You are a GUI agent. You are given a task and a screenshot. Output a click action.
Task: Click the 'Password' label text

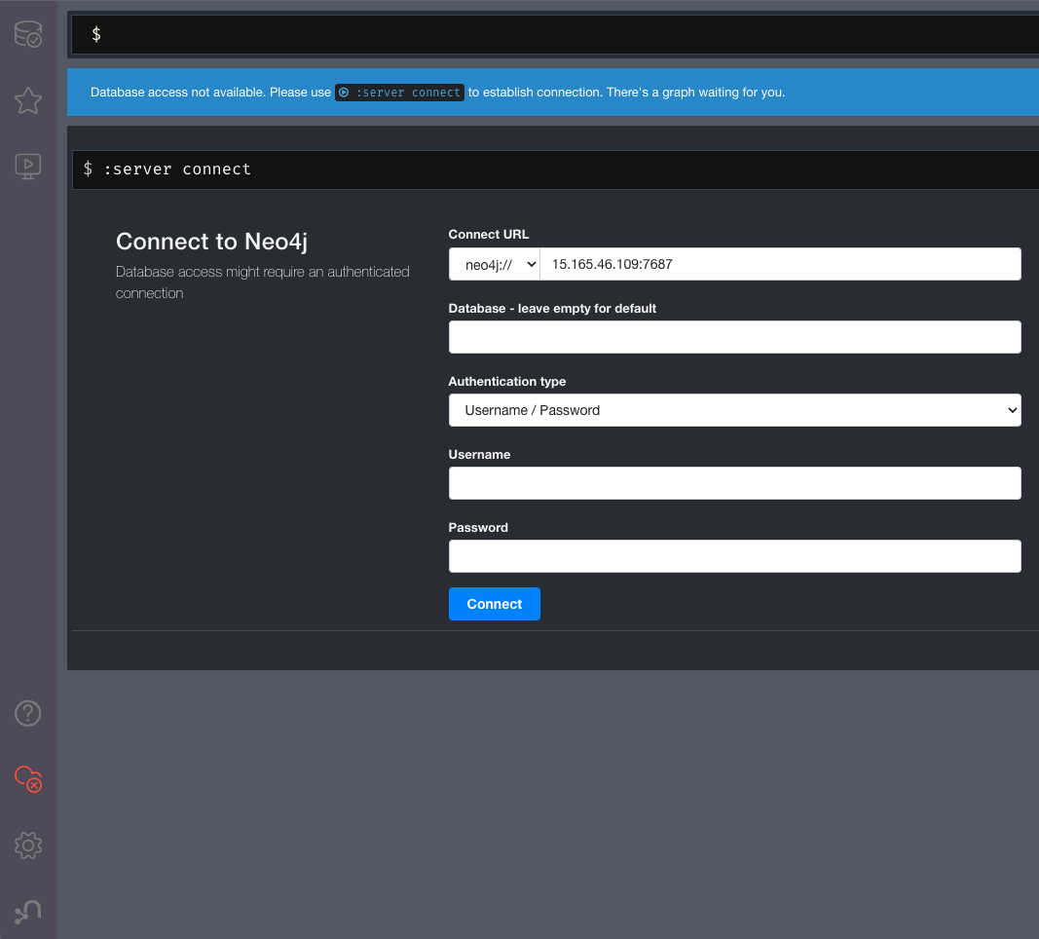(478, 528)
